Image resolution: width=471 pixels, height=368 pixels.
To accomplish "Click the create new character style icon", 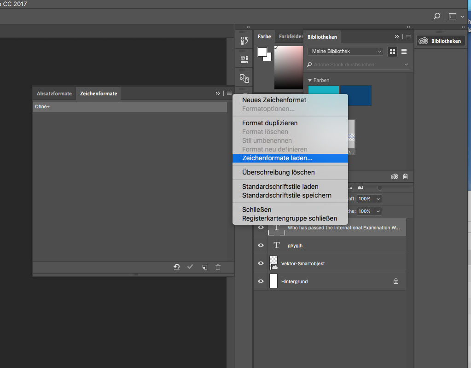I will (x=205, y=267).
